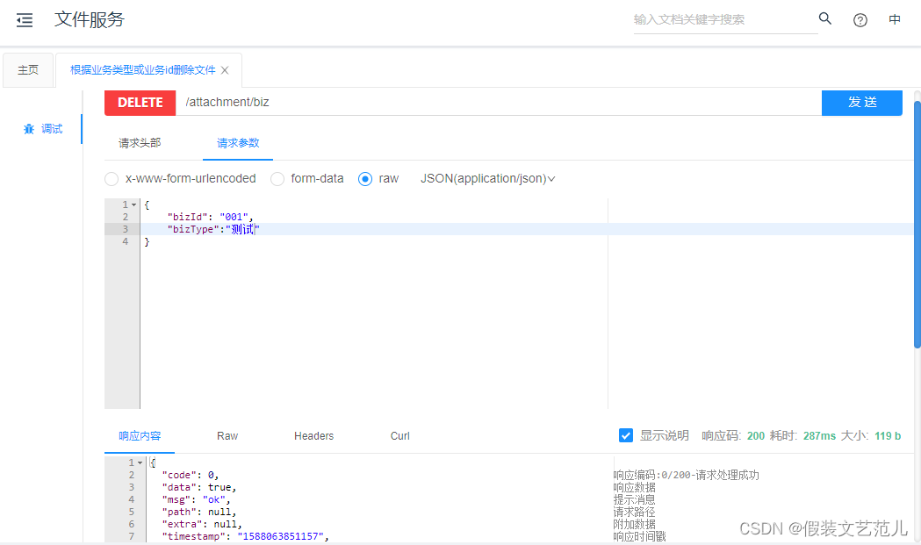Viewport: 921px width, 545px height.
Task: Click the 提示消息 description text
Action: point(635,499)
